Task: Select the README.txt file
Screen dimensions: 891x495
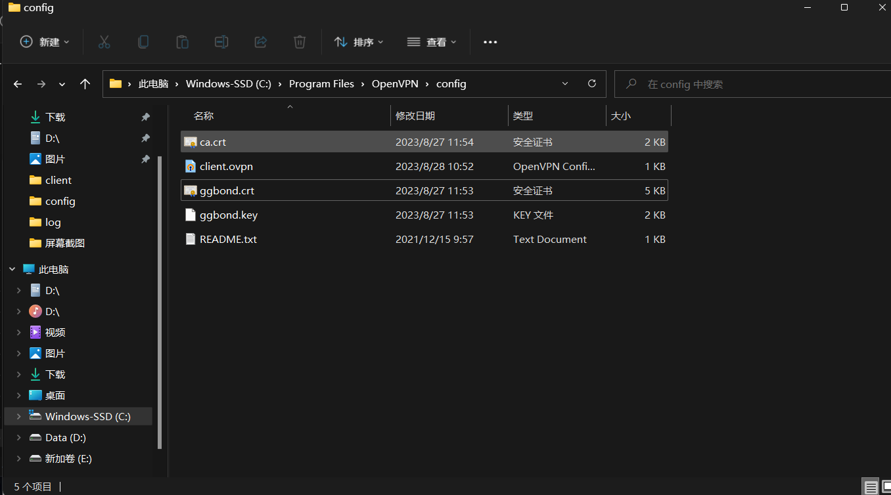Action: click(424, 240)
